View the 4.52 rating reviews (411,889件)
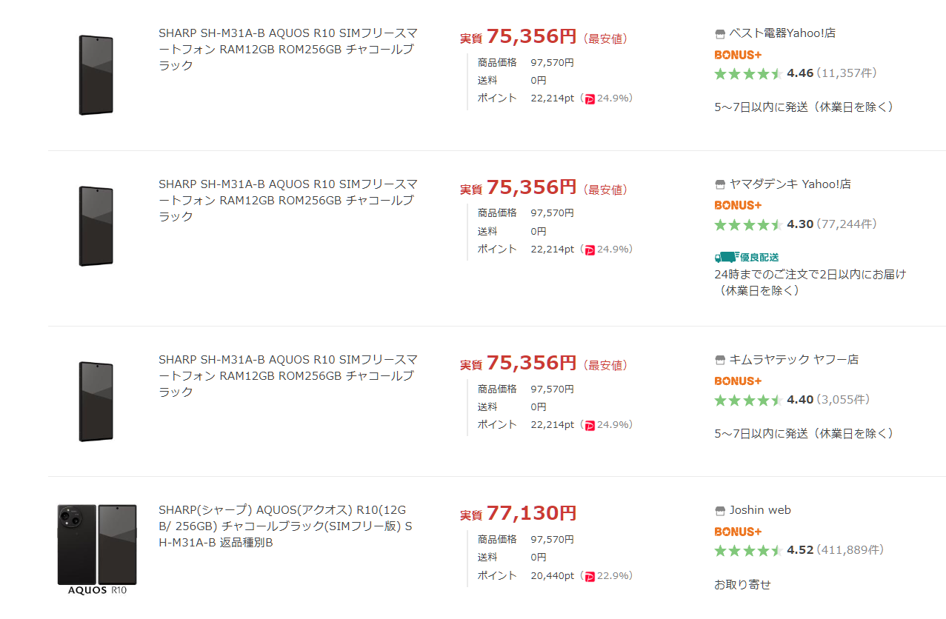Image resolution: width=946 pixels, height=619 pixels. click(799, 550)
